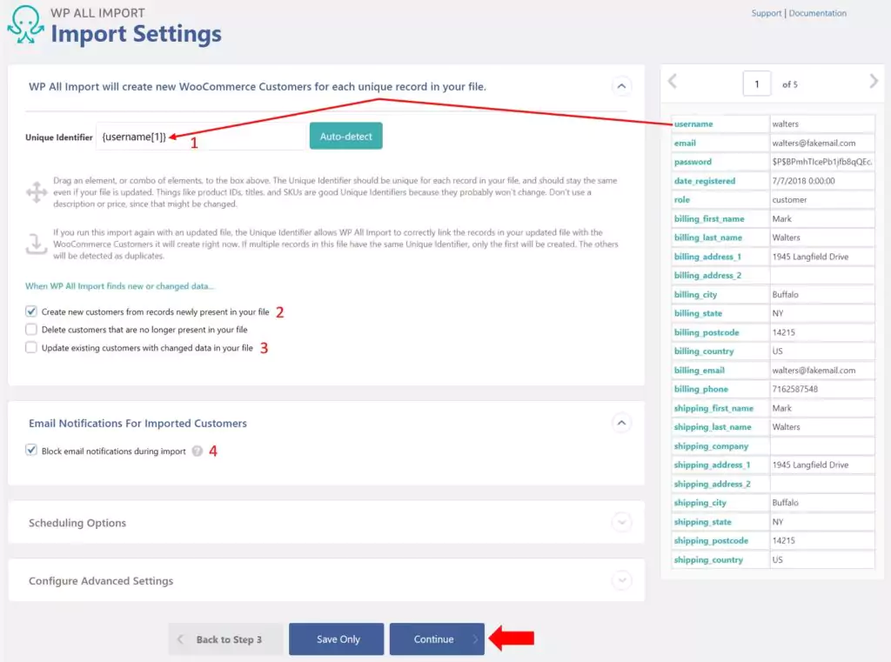The height and width of the screenshot is (662, 891).
Task: Select the billing_first_name element
Action: tap(709, 218)
